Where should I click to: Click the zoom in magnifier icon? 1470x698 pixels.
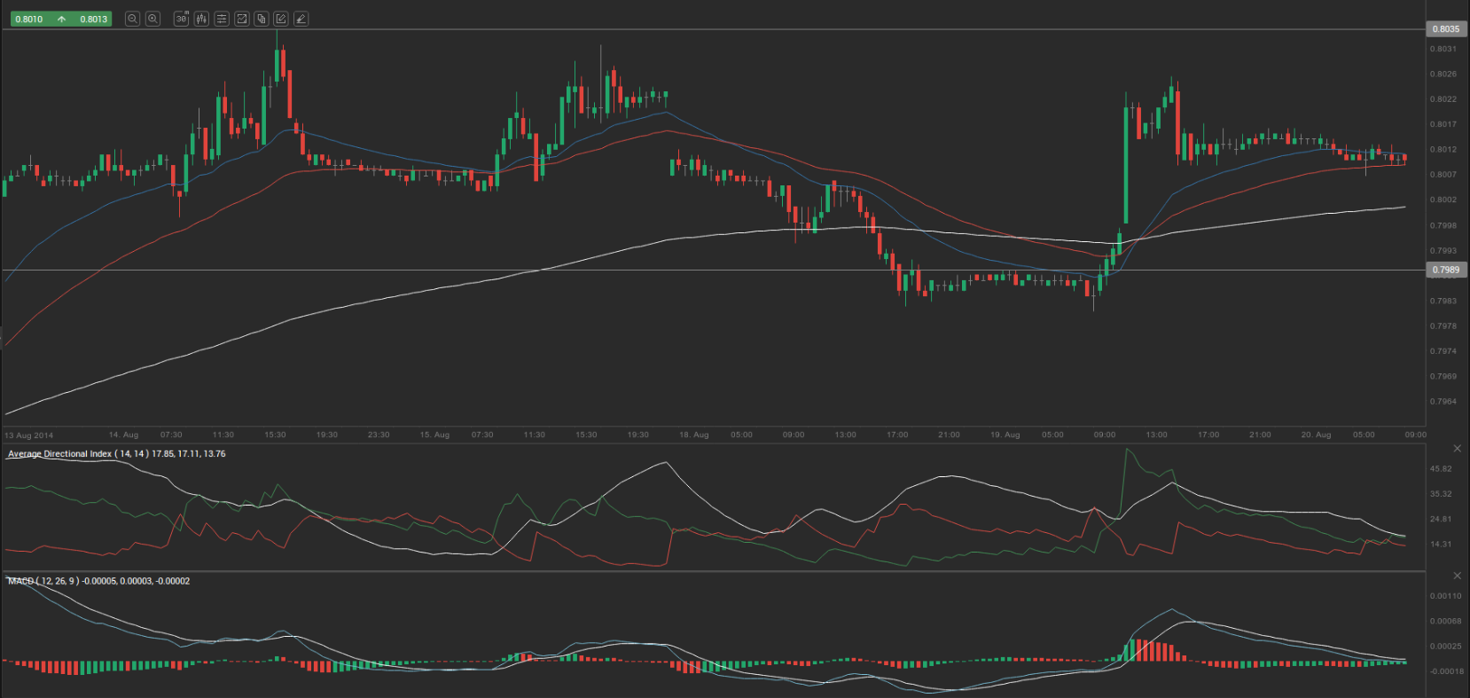[x=152, y=19]
